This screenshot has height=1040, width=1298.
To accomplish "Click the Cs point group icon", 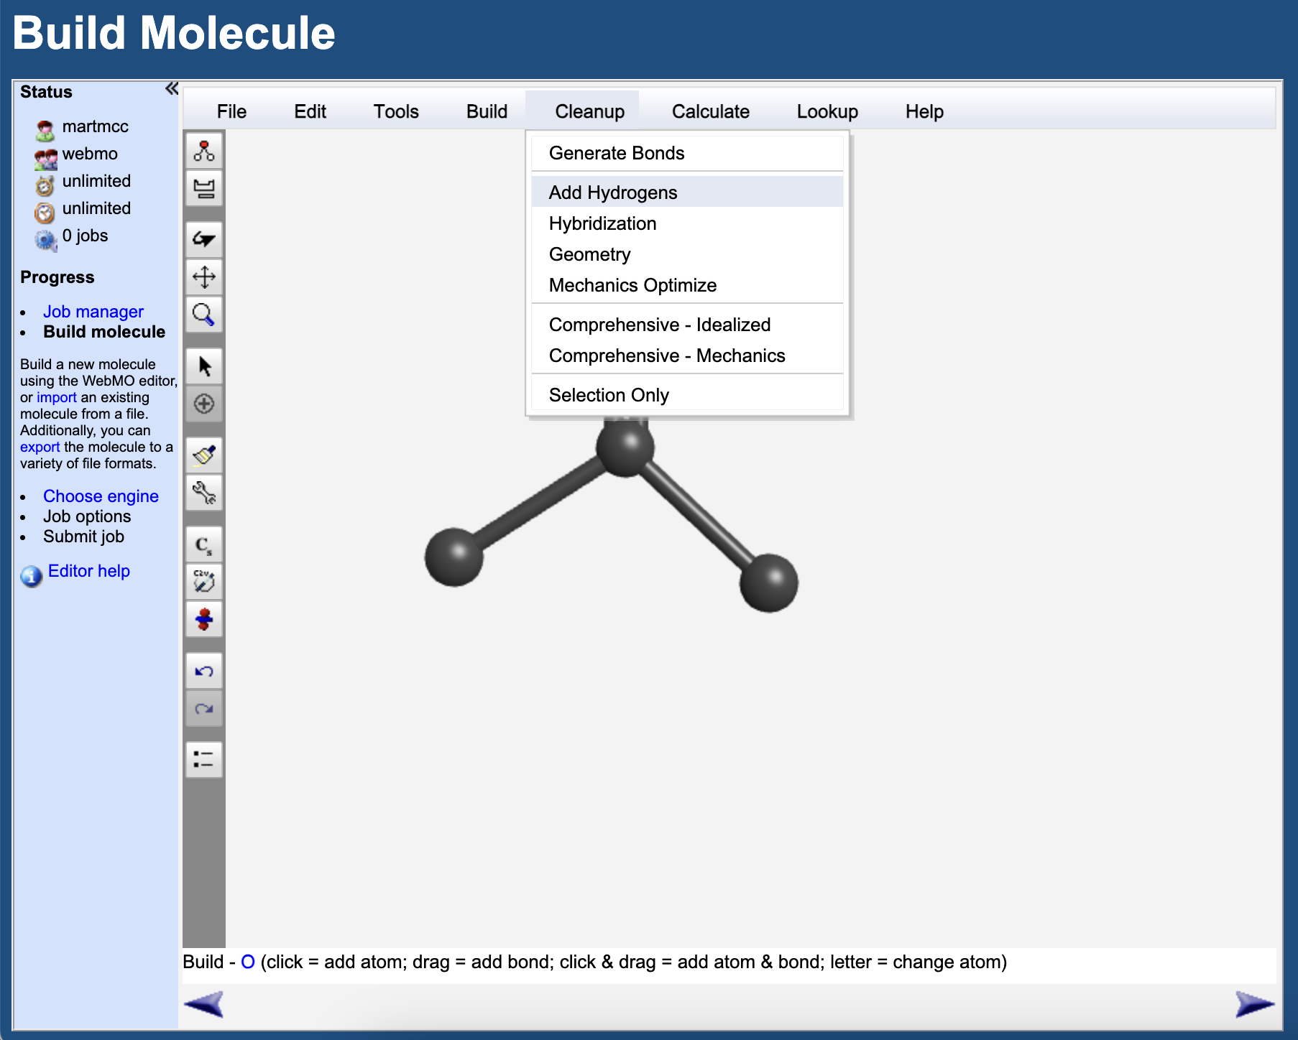I will tap(203, 544).
